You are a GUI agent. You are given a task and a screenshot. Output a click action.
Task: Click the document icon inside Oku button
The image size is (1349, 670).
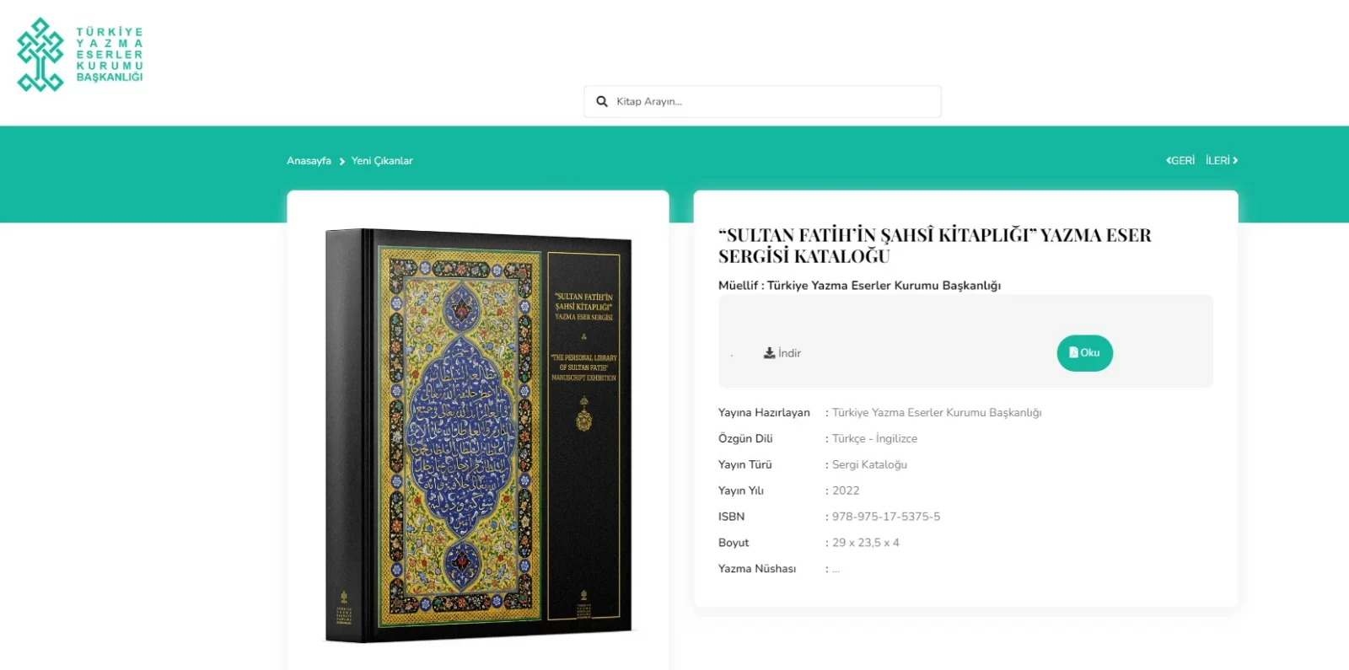point(1073,352)
